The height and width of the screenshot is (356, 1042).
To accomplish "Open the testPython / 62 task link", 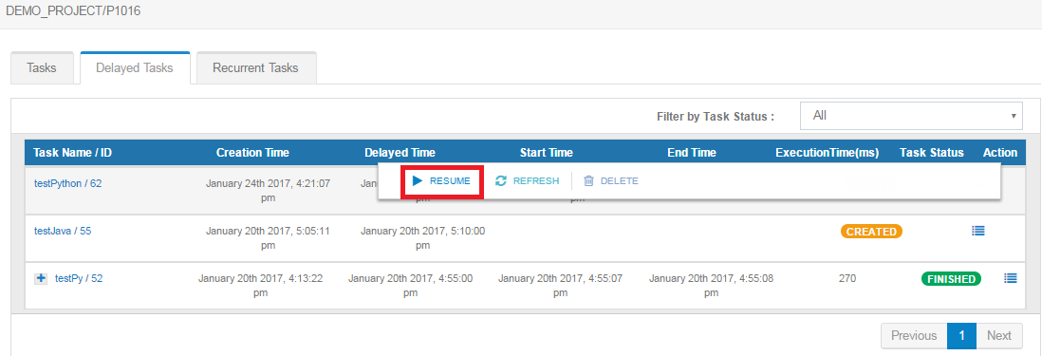I will point(67,183).
